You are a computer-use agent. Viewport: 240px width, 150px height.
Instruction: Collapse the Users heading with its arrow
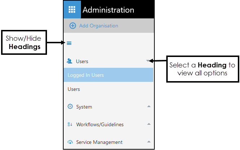pos(148,61)
